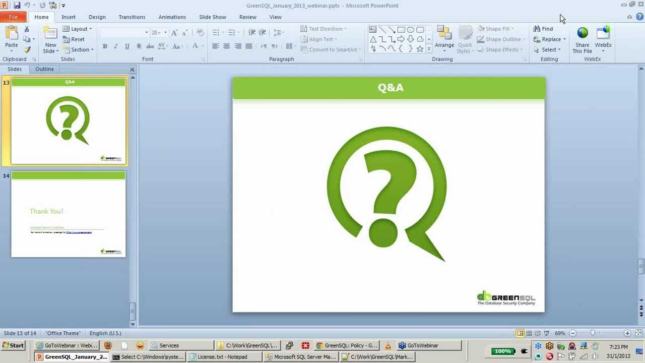Screen dimensions: 645x363
Task: Open the Replace dropdown arrow
Action: click(x=564, y=39)
